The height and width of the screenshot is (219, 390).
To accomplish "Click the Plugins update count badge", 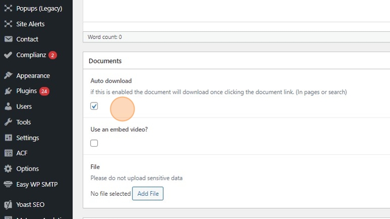I will coord(44,91).
